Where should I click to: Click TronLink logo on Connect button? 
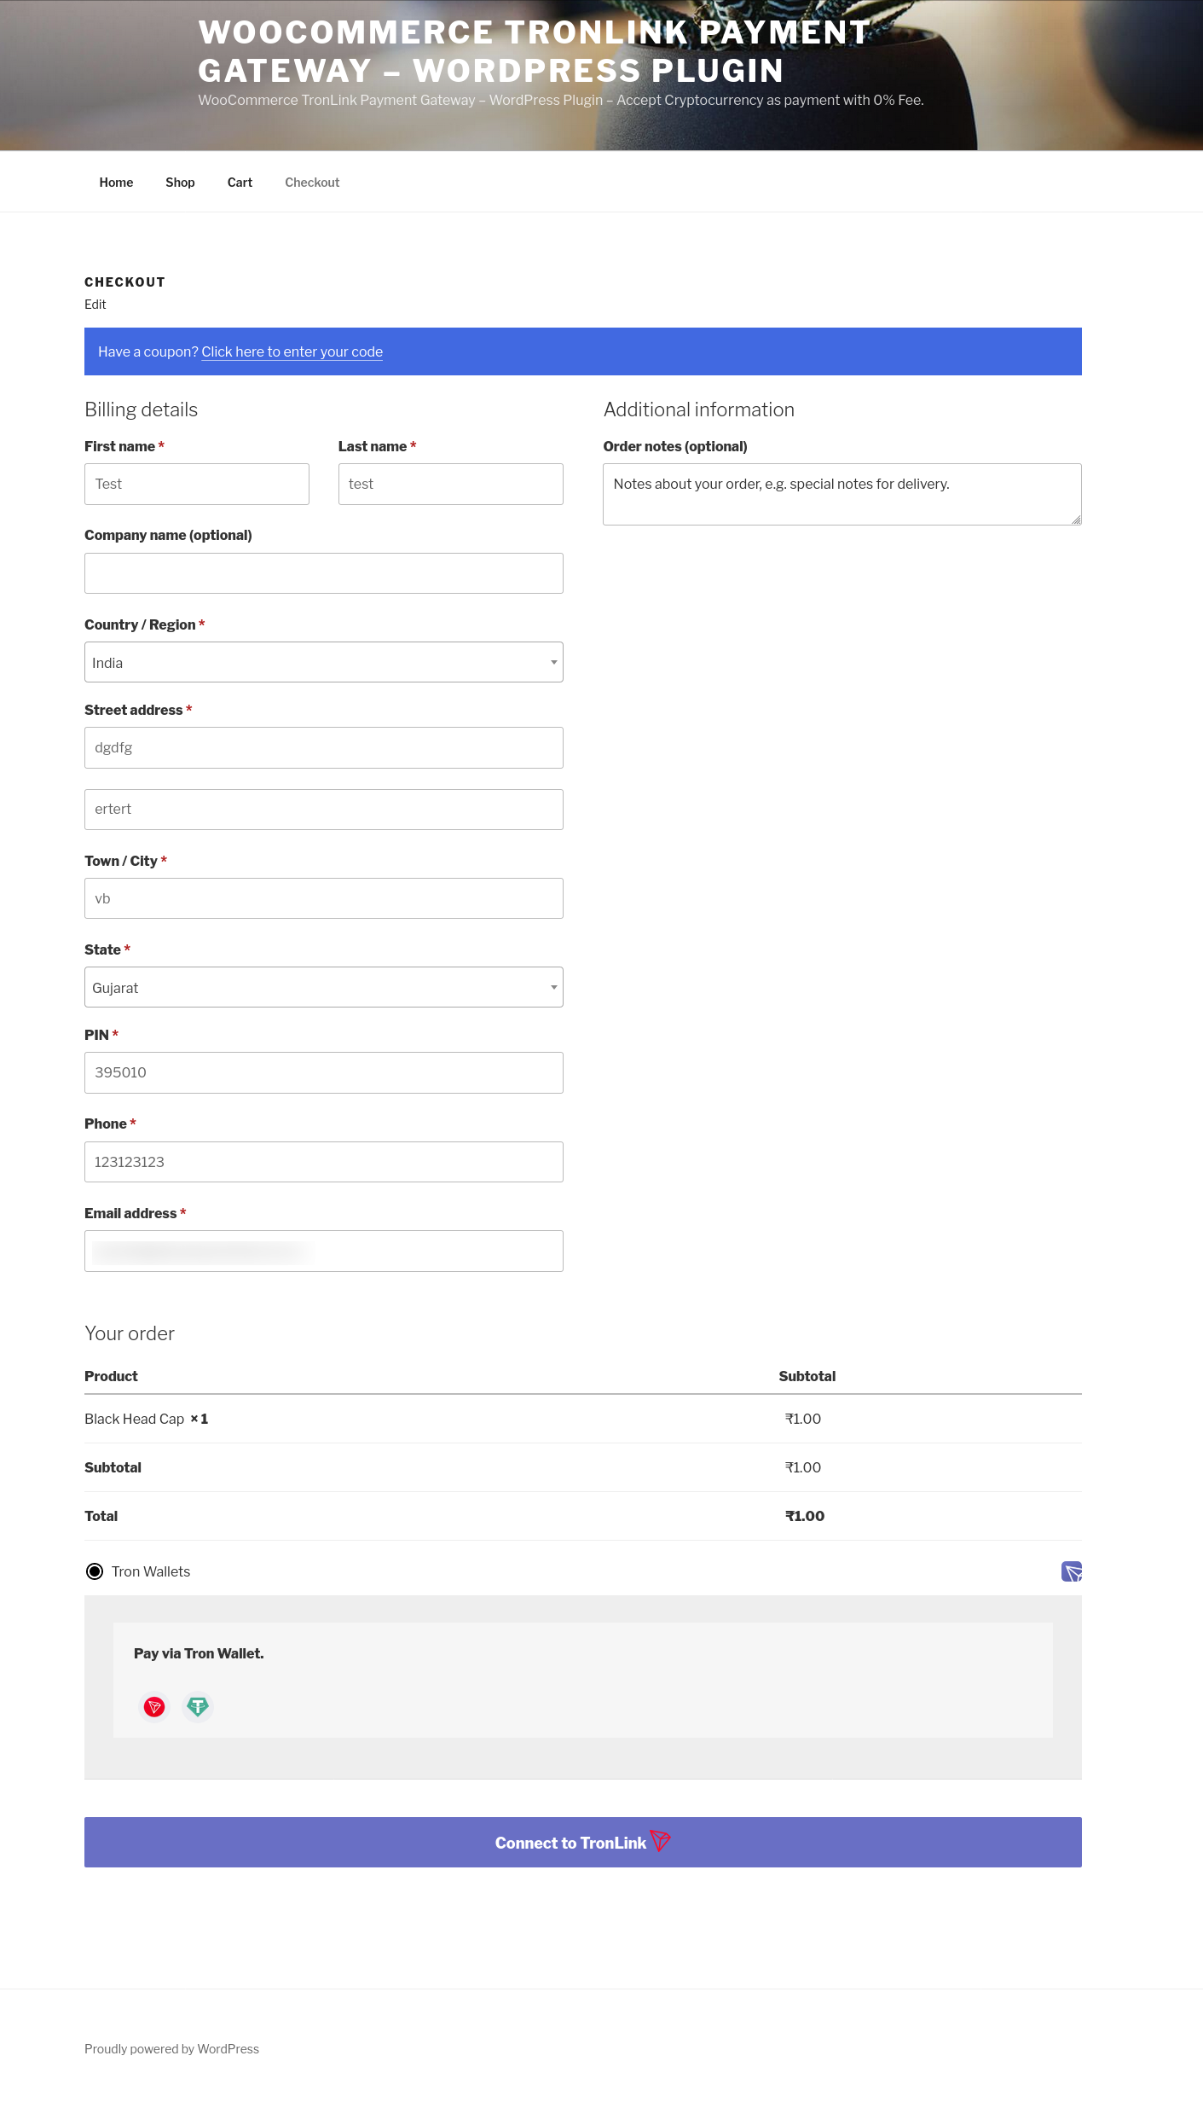(661, 1841)
